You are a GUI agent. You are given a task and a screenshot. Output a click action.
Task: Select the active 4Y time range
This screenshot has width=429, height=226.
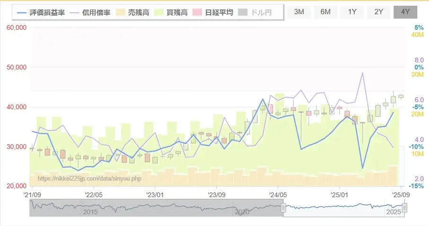coord(405,12)
